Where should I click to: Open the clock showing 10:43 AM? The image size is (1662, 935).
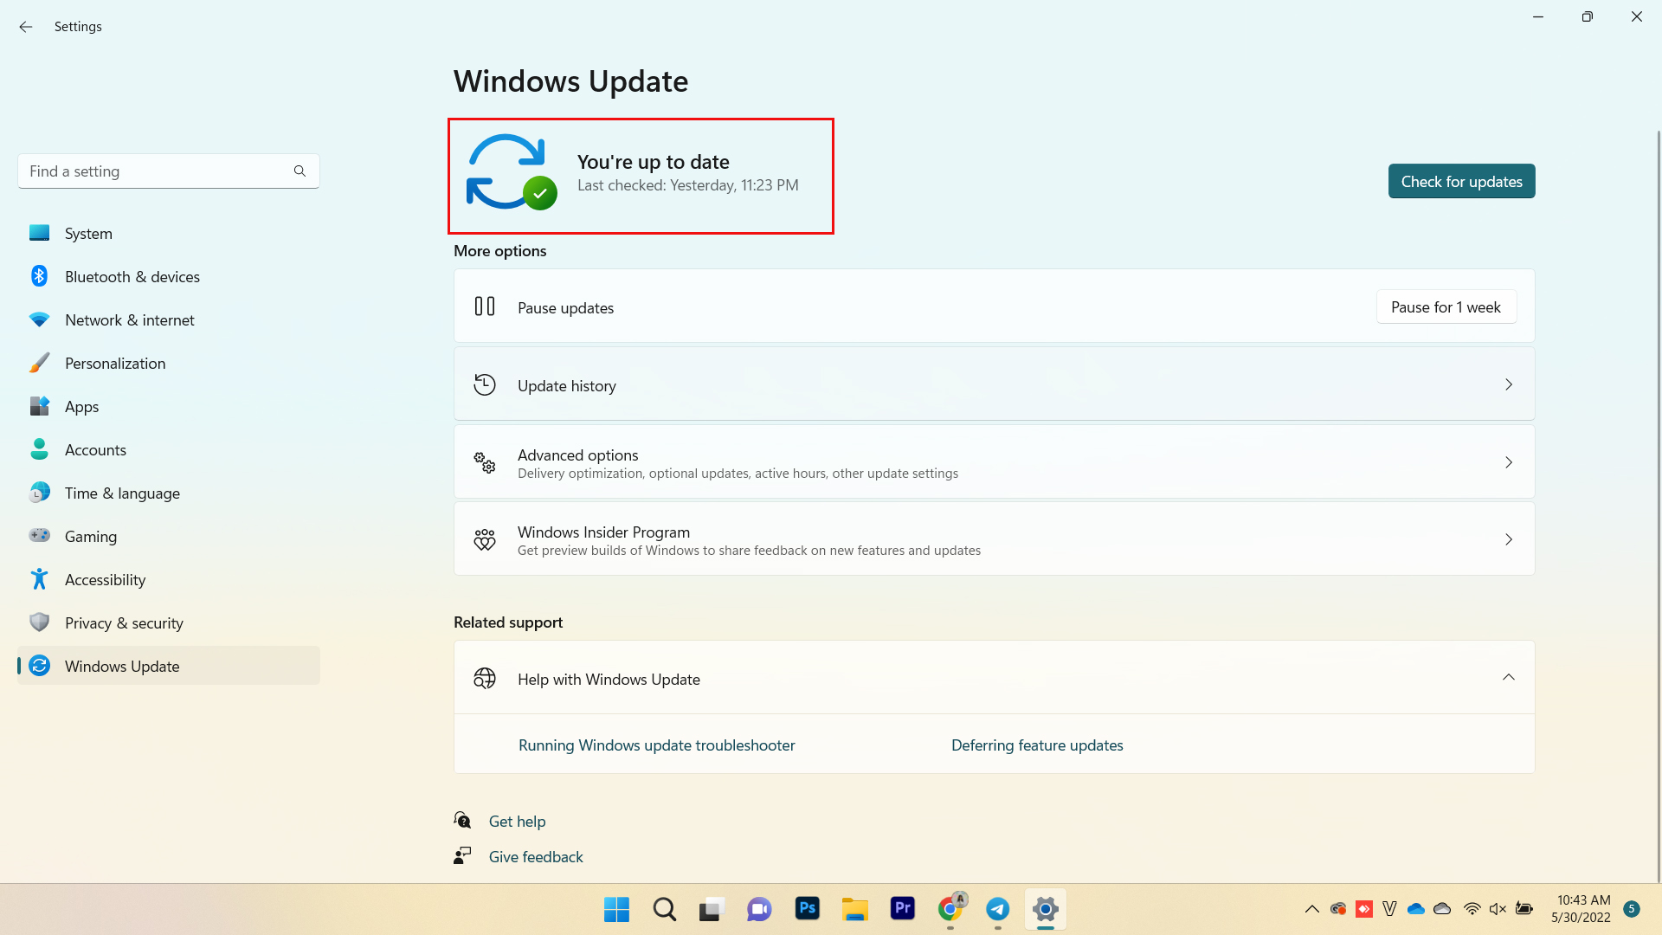click(x=1581, y=909)
